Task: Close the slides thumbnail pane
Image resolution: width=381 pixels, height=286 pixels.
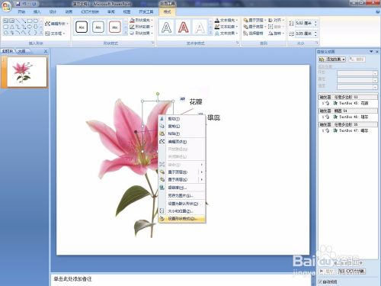Action: pos(46,51)
